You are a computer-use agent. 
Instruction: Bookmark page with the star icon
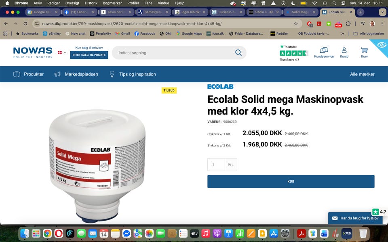pos(296,24)
